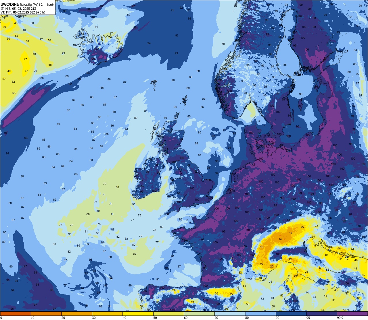This screenshot has height=320, width=368.
Task: Click the 30–40% amber legend segment
Action: click(x=107, y=313)
